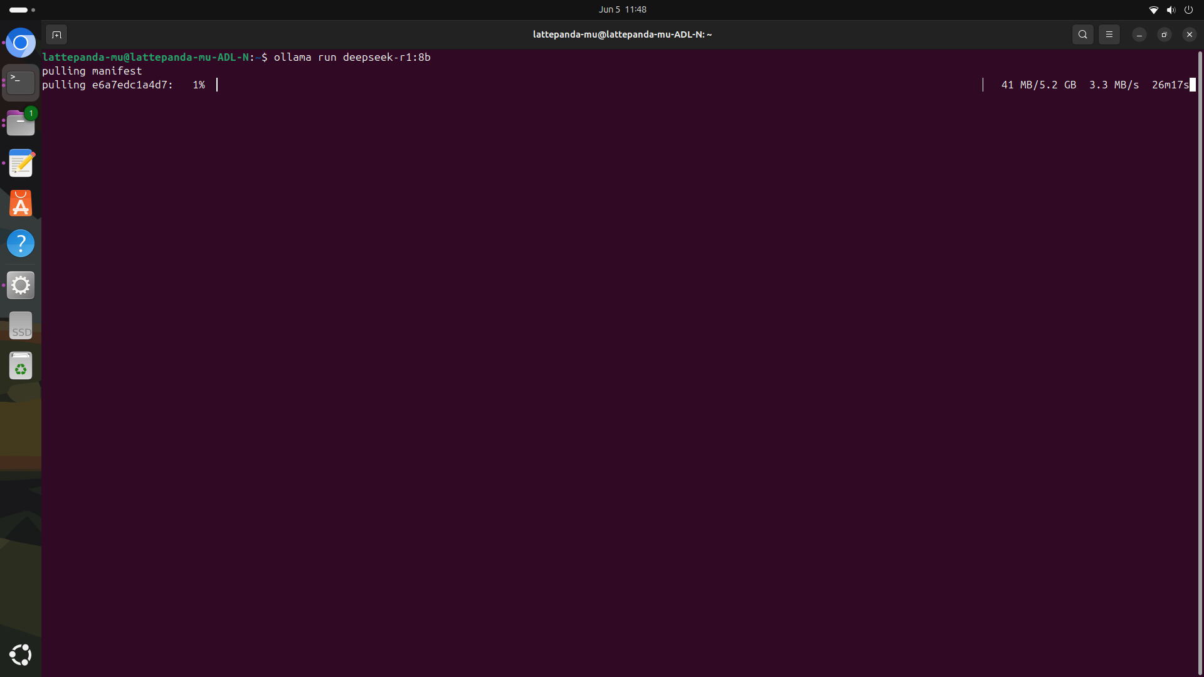Open terminal search
This screenshot has width=1204, height=677.
point(1082,34)
